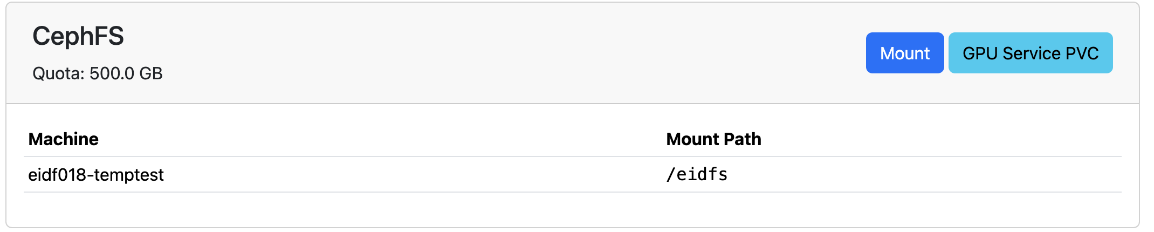This screenshot has height=232, width=1154.
Task: Click the CephFS title above the quota
Action: [78, 36]
